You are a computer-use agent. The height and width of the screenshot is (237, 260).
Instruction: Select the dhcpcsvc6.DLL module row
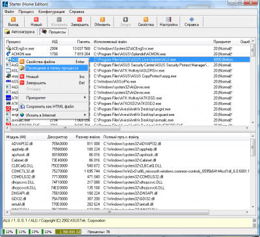[x=128, y=188]
